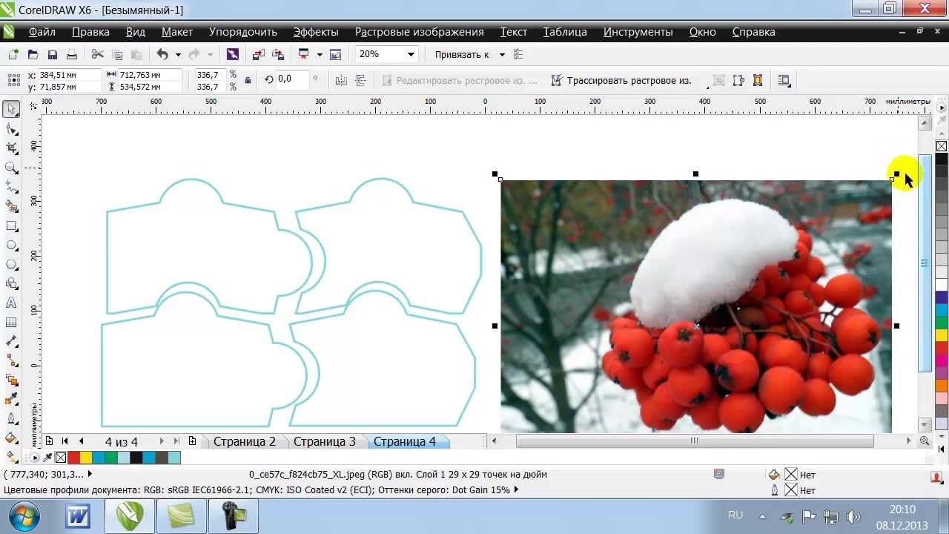Select the Text tool

[x=11, y=303]
